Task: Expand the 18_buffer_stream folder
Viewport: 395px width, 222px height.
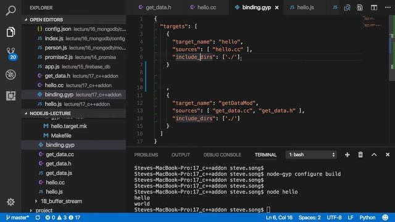Action: tap(61, 201)
